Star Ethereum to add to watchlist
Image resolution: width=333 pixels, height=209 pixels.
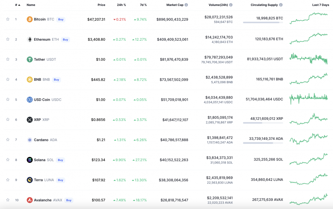coord(8,39)
